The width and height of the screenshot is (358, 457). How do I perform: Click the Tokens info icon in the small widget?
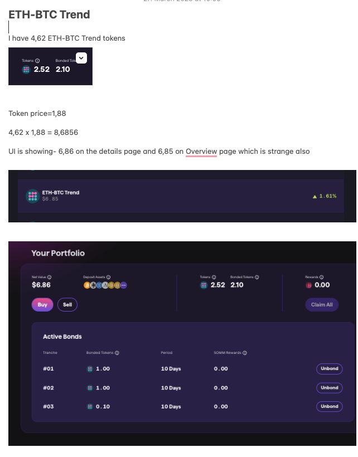click(x=37, y=61)
